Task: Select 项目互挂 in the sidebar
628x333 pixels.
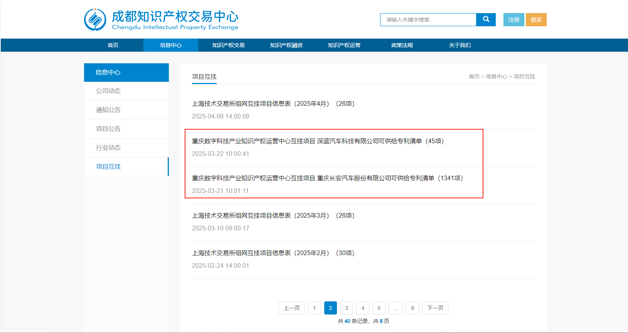Action: [x=126, y=167]
